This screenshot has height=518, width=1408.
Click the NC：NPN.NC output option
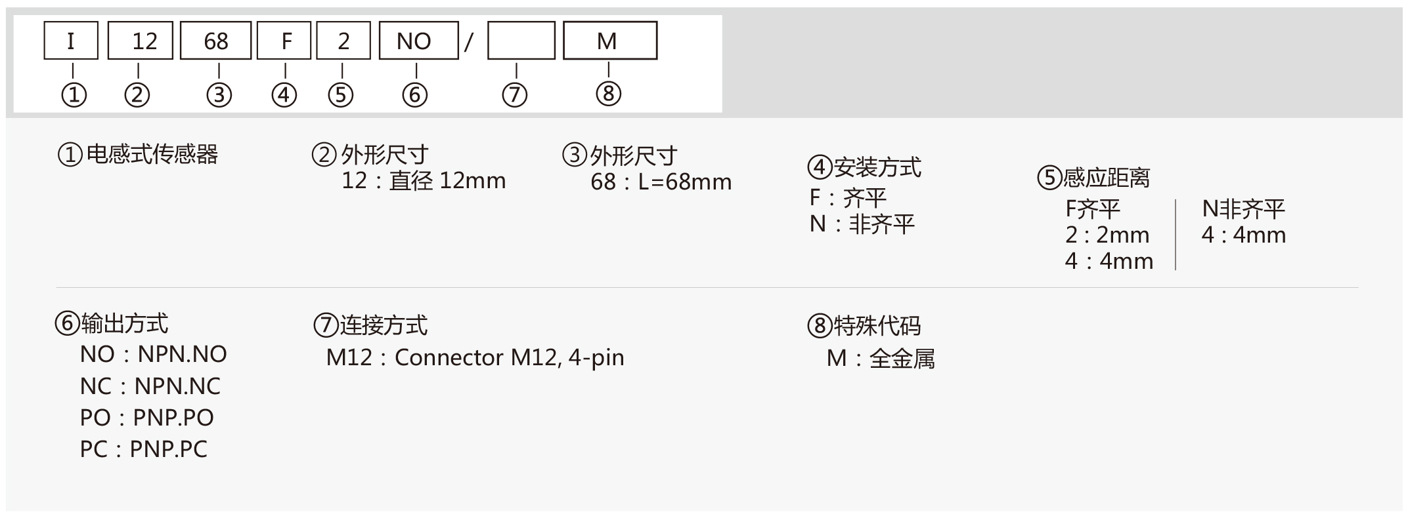150,386
